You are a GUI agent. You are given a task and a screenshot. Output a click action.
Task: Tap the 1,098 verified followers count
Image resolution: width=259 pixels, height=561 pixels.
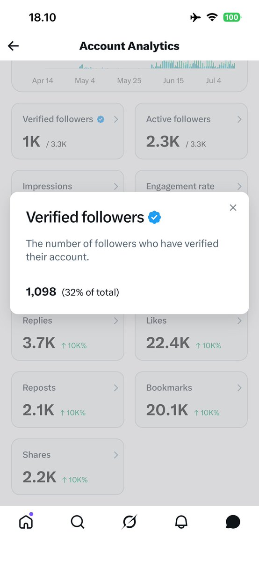[41, 292]
